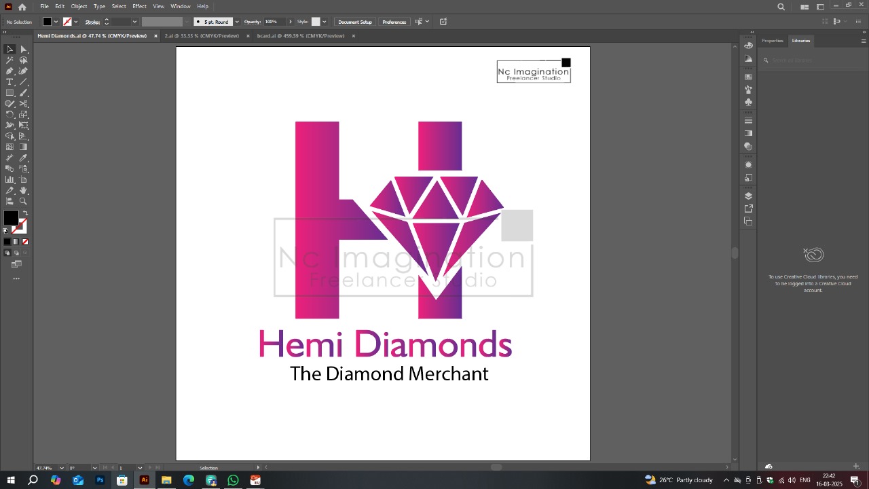
Task: Select the Direct Selection tool
Action: (x=24, y=50)
